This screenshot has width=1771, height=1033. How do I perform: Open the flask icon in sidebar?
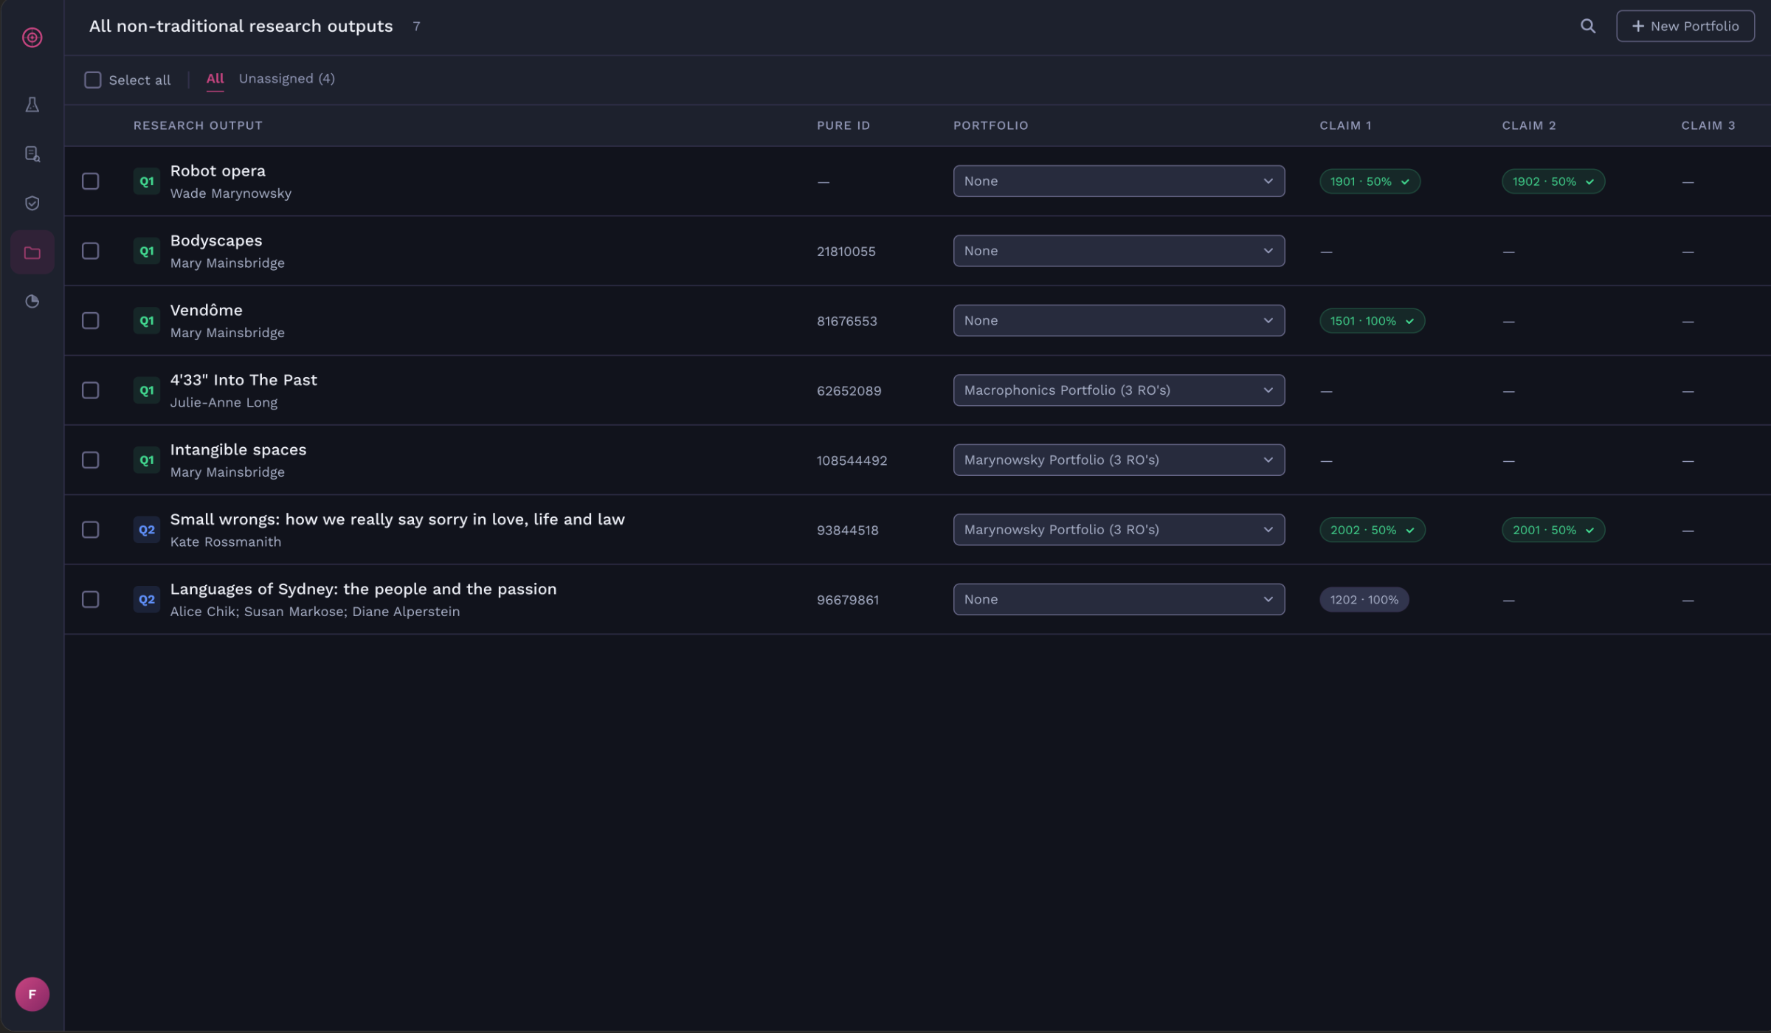tap(32, 105)
